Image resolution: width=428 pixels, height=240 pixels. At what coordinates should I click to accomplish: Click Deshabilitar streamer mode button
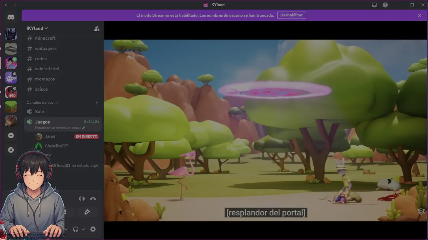pos(291,15)
